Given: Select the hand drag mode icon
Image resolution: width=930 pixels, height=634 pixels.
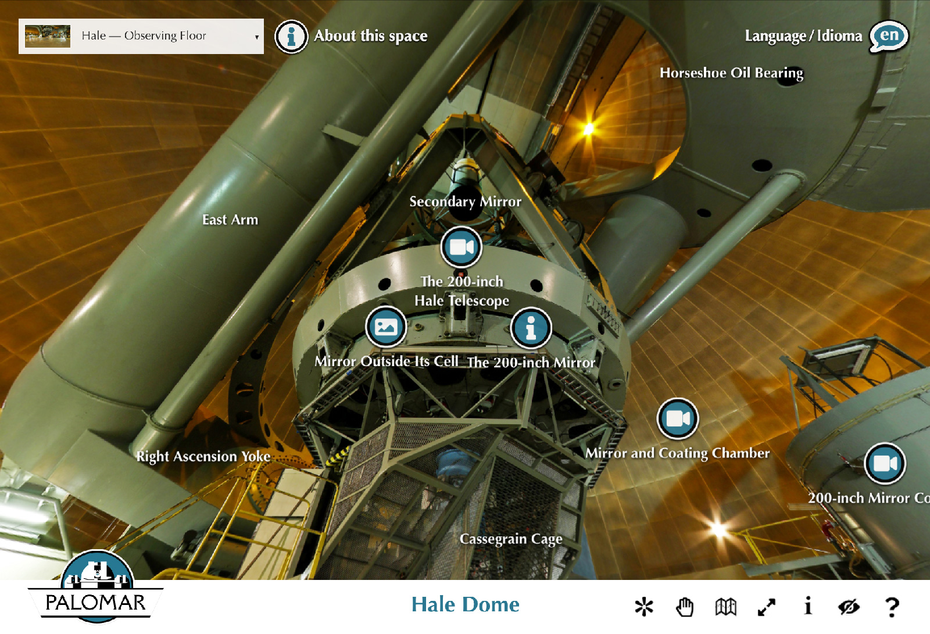Looking at the screenshot, I should (685, 607).
